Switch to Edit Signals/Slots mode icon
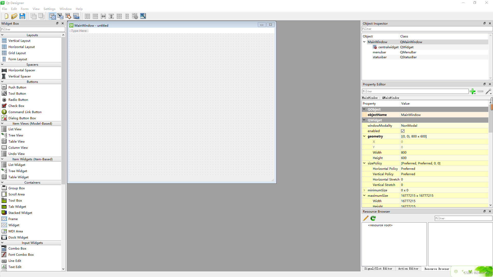 60,16
